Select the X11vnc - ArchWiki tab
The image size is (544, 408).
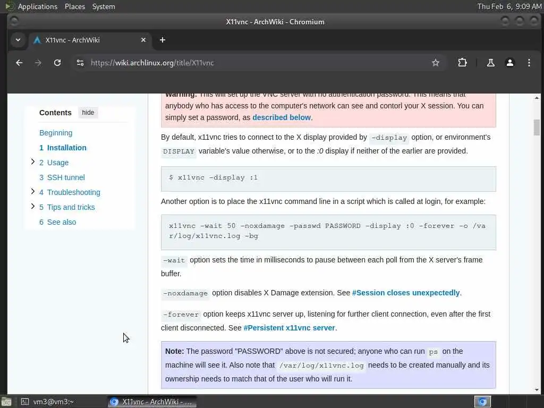click(x=90, y=40)
